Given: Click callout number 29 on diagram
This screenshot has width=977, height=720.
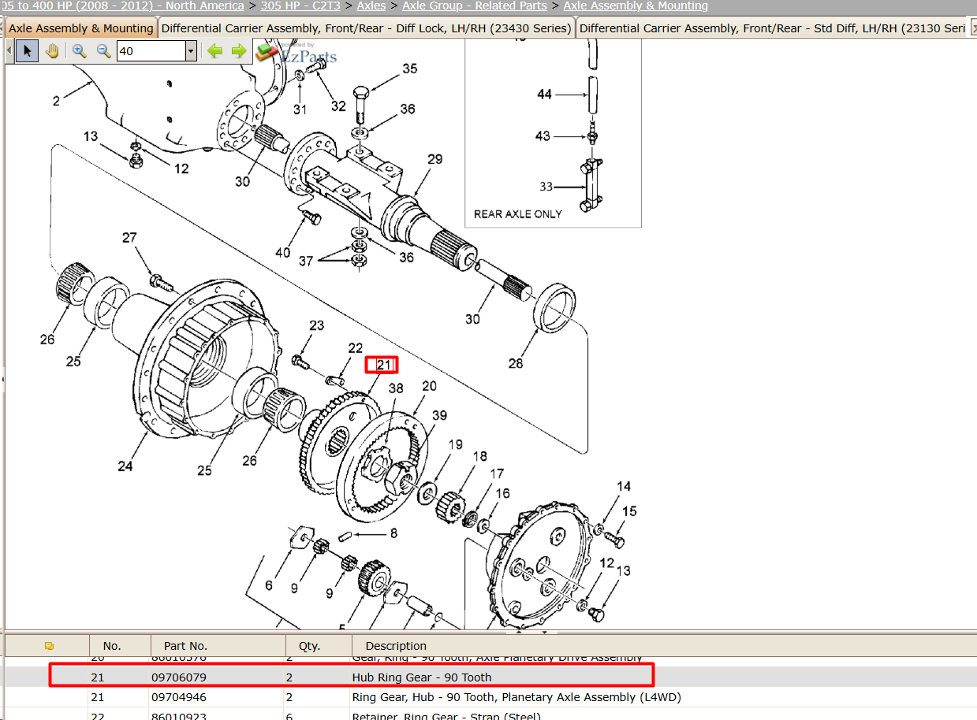Looking at the screenshot, I should [x=435, y=160].
